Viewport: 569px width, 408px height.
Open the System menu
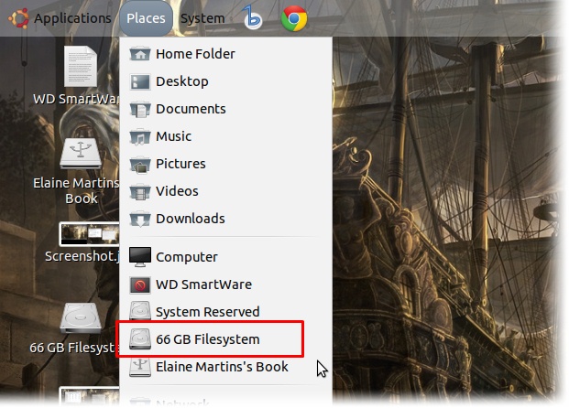click(x=202, y=18)
